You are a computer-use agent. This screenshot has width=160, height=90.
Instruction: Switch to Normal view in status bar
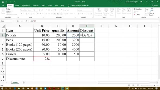129,85
